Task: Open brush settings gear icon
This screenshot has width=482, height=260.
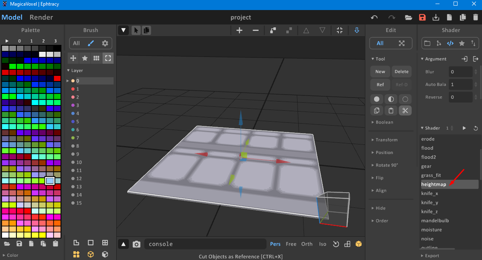Action: coord(105,43)
